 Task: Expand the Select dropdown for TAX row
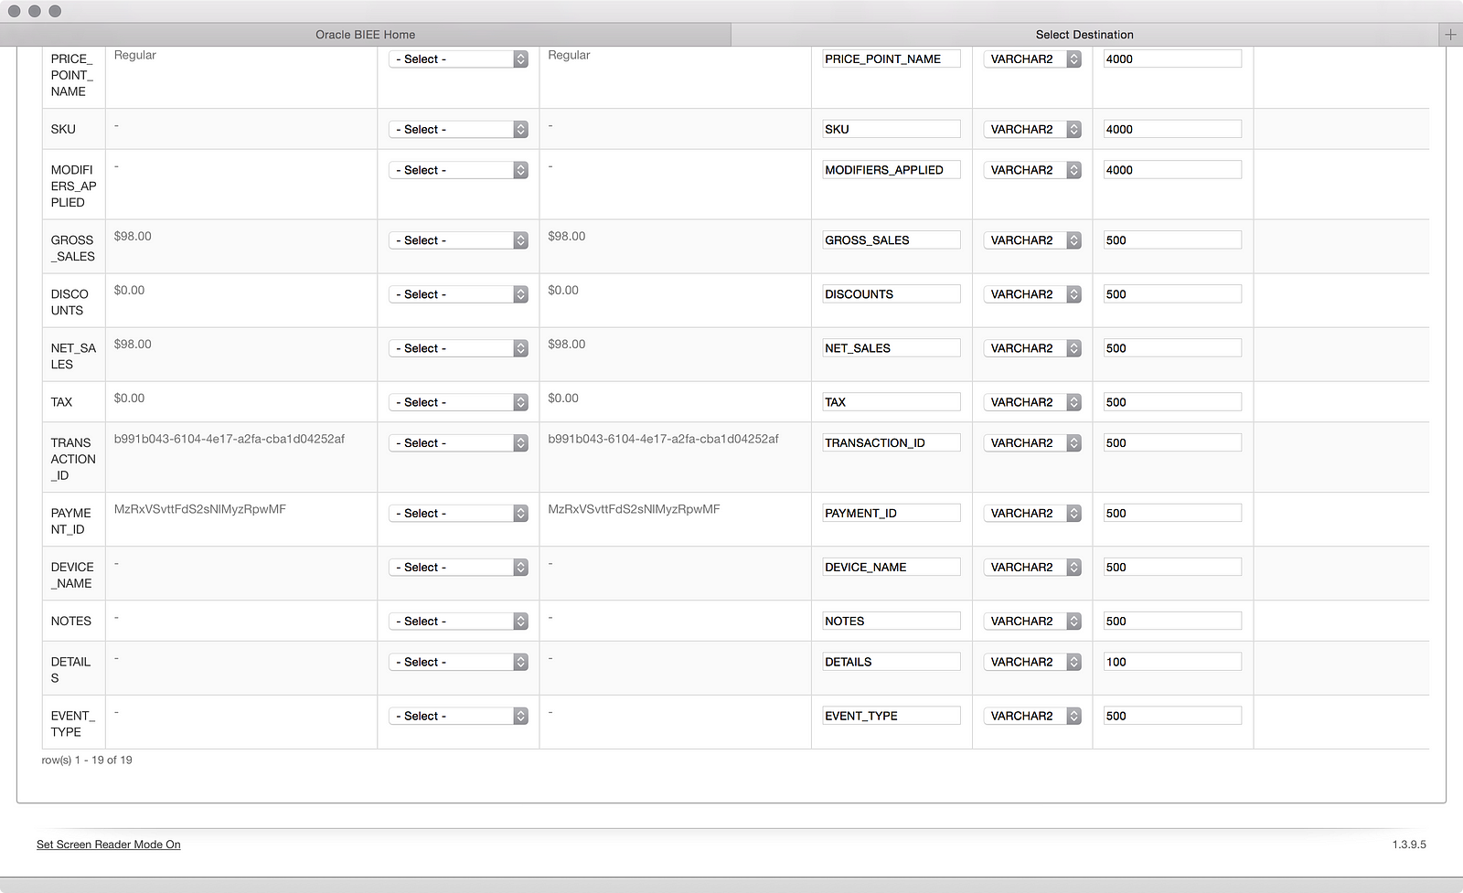[459, 402]
